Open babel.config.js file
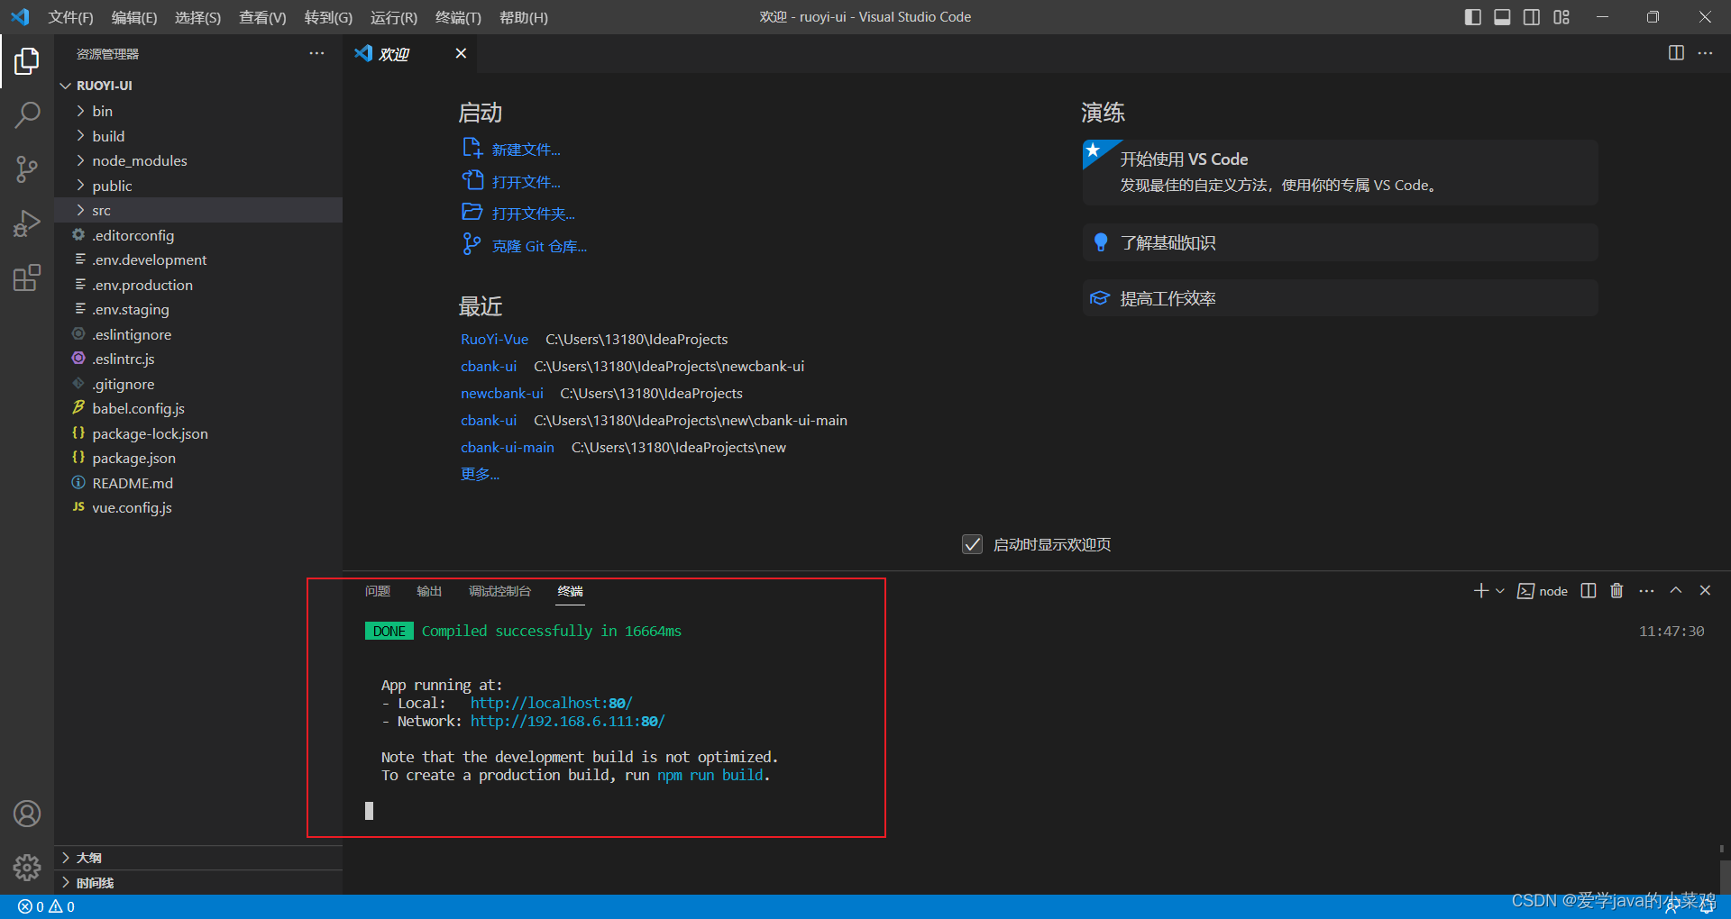Viewport: 1731px width, 919px height. point(198,408)
